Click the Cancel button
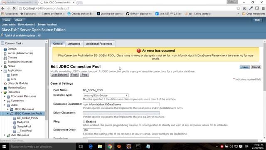This screenshot has width=266, height=150. pyautogui.click(x=256, y=67)
